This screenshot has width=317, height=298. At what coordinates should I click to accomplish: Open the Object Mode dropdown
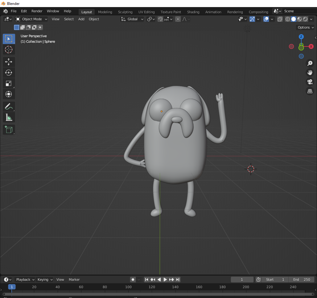click(31, 19)
